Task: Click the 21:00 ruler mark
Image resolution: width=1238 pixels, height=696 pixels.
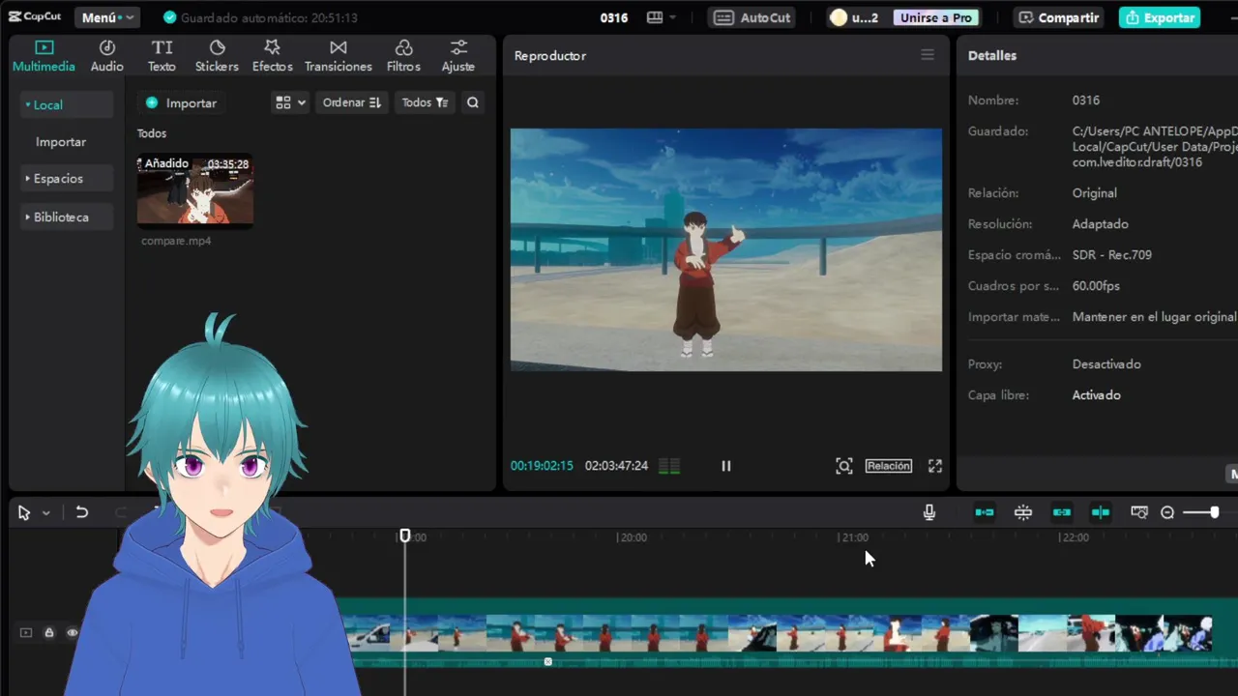Action: pyautogui.click(x=854, y=537)
